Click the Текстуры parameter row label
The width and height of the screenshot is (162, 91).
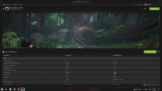click(6, 77)
